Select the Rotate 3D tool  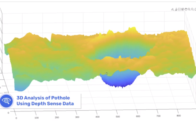(x=183, y=9)
